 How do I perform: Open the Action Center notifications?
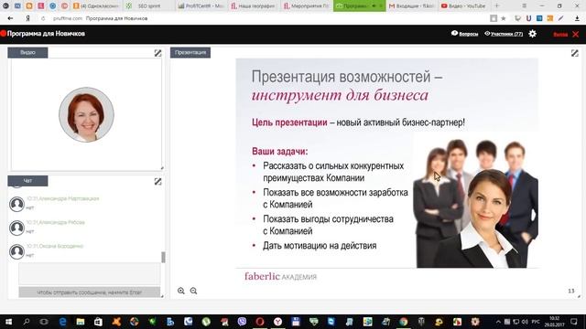point(574,322)
